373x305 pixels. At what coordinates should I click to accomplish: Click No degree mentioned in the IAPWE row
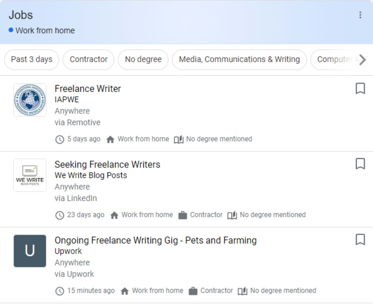pyautogui.click(x=219, y=139)
